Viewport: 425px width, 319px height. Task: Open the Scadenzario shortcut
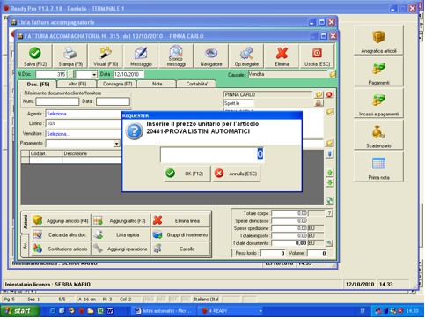coord(378,135)
